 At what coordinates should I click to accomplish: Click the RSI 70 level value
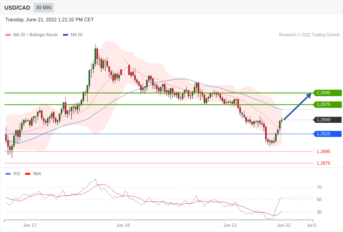click(319, 187)
